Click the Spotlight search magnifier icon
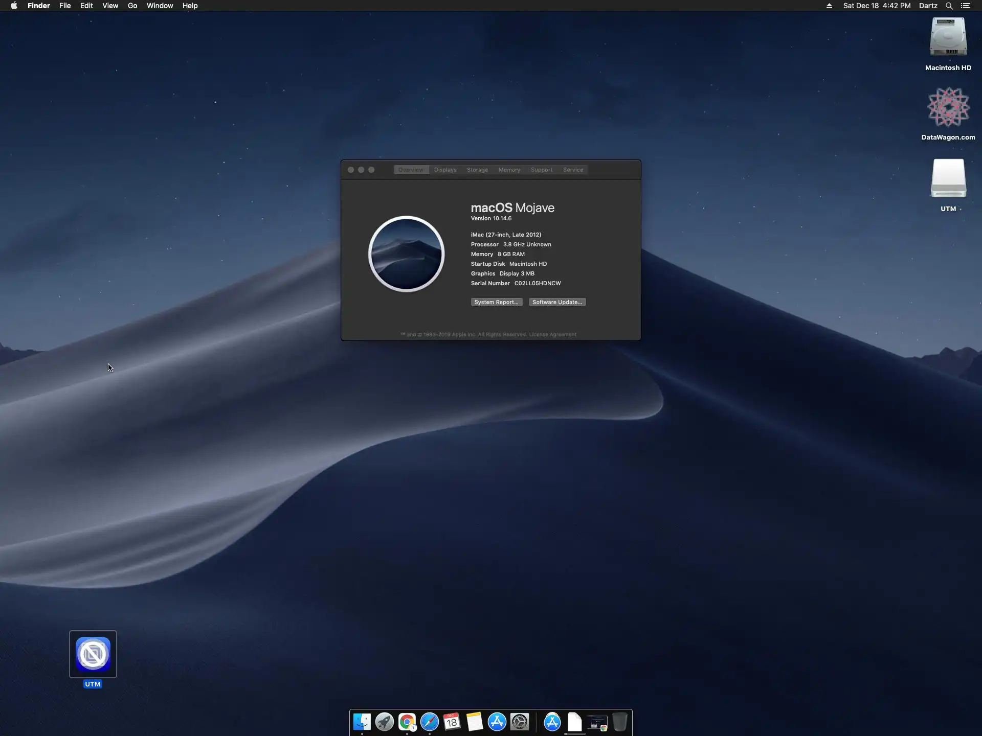982x736 pixels. click(949, 6)
